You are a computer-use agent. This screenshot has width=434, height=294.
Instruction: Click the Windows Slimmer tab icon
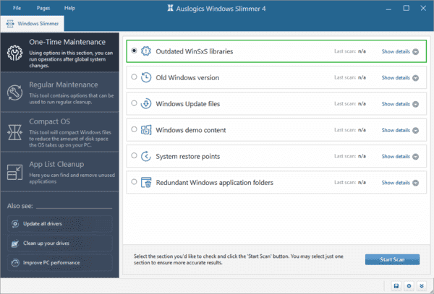click(x=10, y=24)
